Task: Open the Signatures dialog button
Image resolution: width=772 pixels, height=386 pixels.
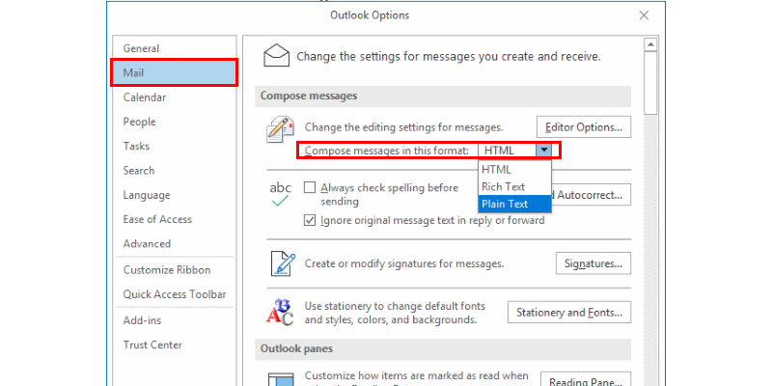Action: [593, 263]
